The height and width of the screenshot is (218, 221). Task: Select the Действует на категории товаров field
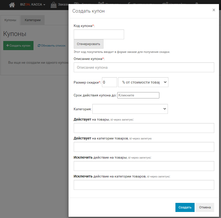pos(144,147)
